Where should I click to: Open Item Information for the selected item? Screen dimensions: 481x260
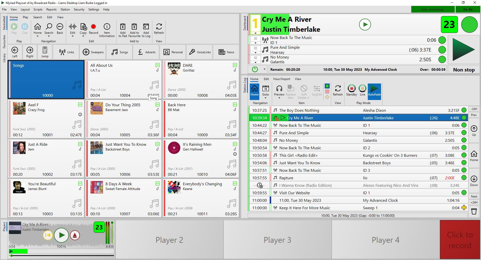[x=107, y=29]
